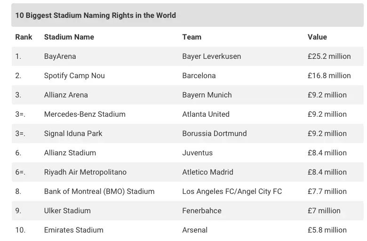Click the Atlanta United team cell
367x241 pixels.
(x=206, y=114)
